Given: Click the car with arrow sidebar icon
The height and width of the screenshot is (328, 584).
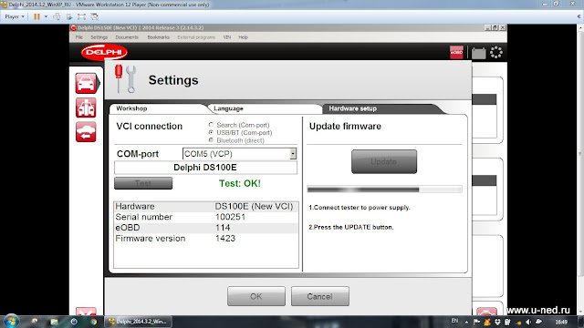Looking at the screenshot, I should [x=86, y=132].
